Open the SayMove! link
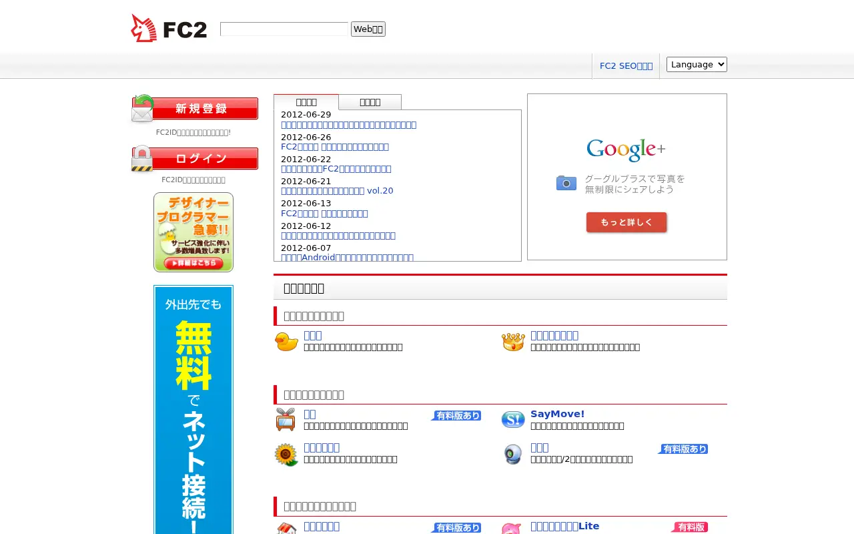Image resolution: width=854 pixels, height=534 pixels. click(x=557, y=414)
